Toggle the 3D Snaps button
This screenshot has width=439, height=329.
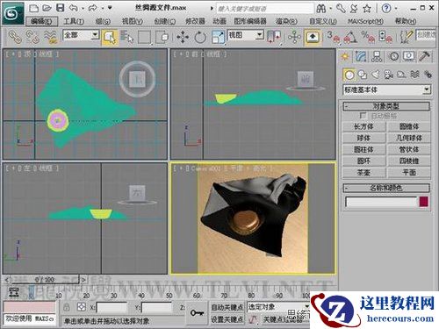pyautogui.click(x=333, y=37)
